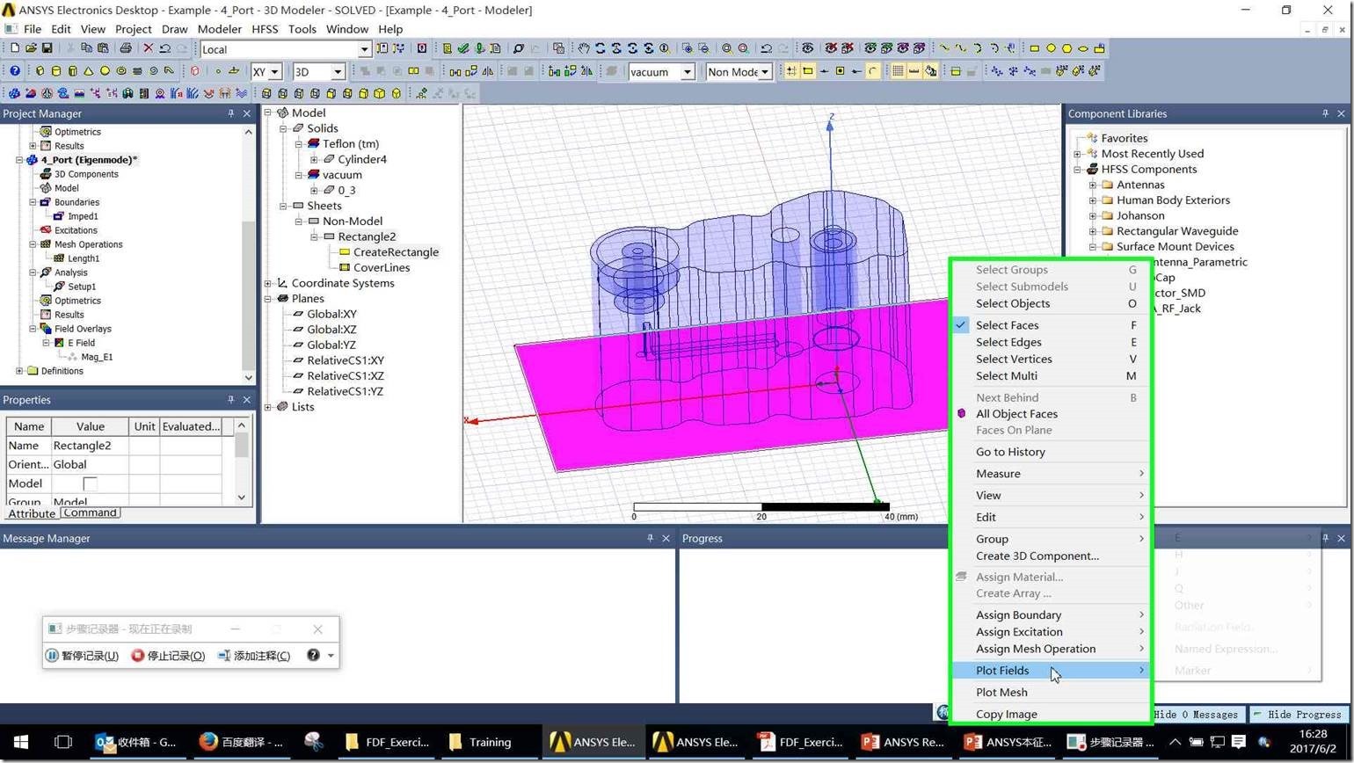
Task: Select the Draw Box tool
Action: click(40, 71)
